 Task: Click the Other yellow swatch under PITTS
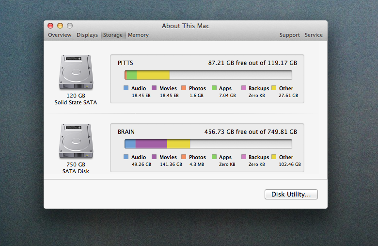click(274, 88)
